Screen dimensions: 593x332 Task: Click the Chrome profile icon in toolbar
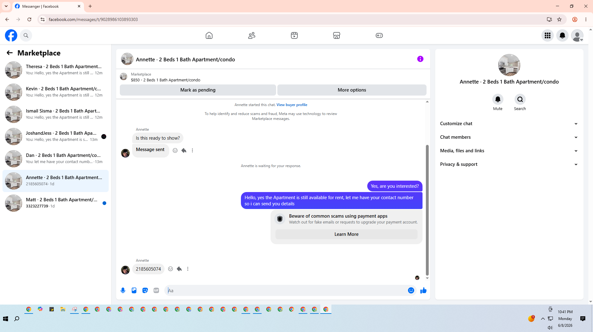click(575, 19)
